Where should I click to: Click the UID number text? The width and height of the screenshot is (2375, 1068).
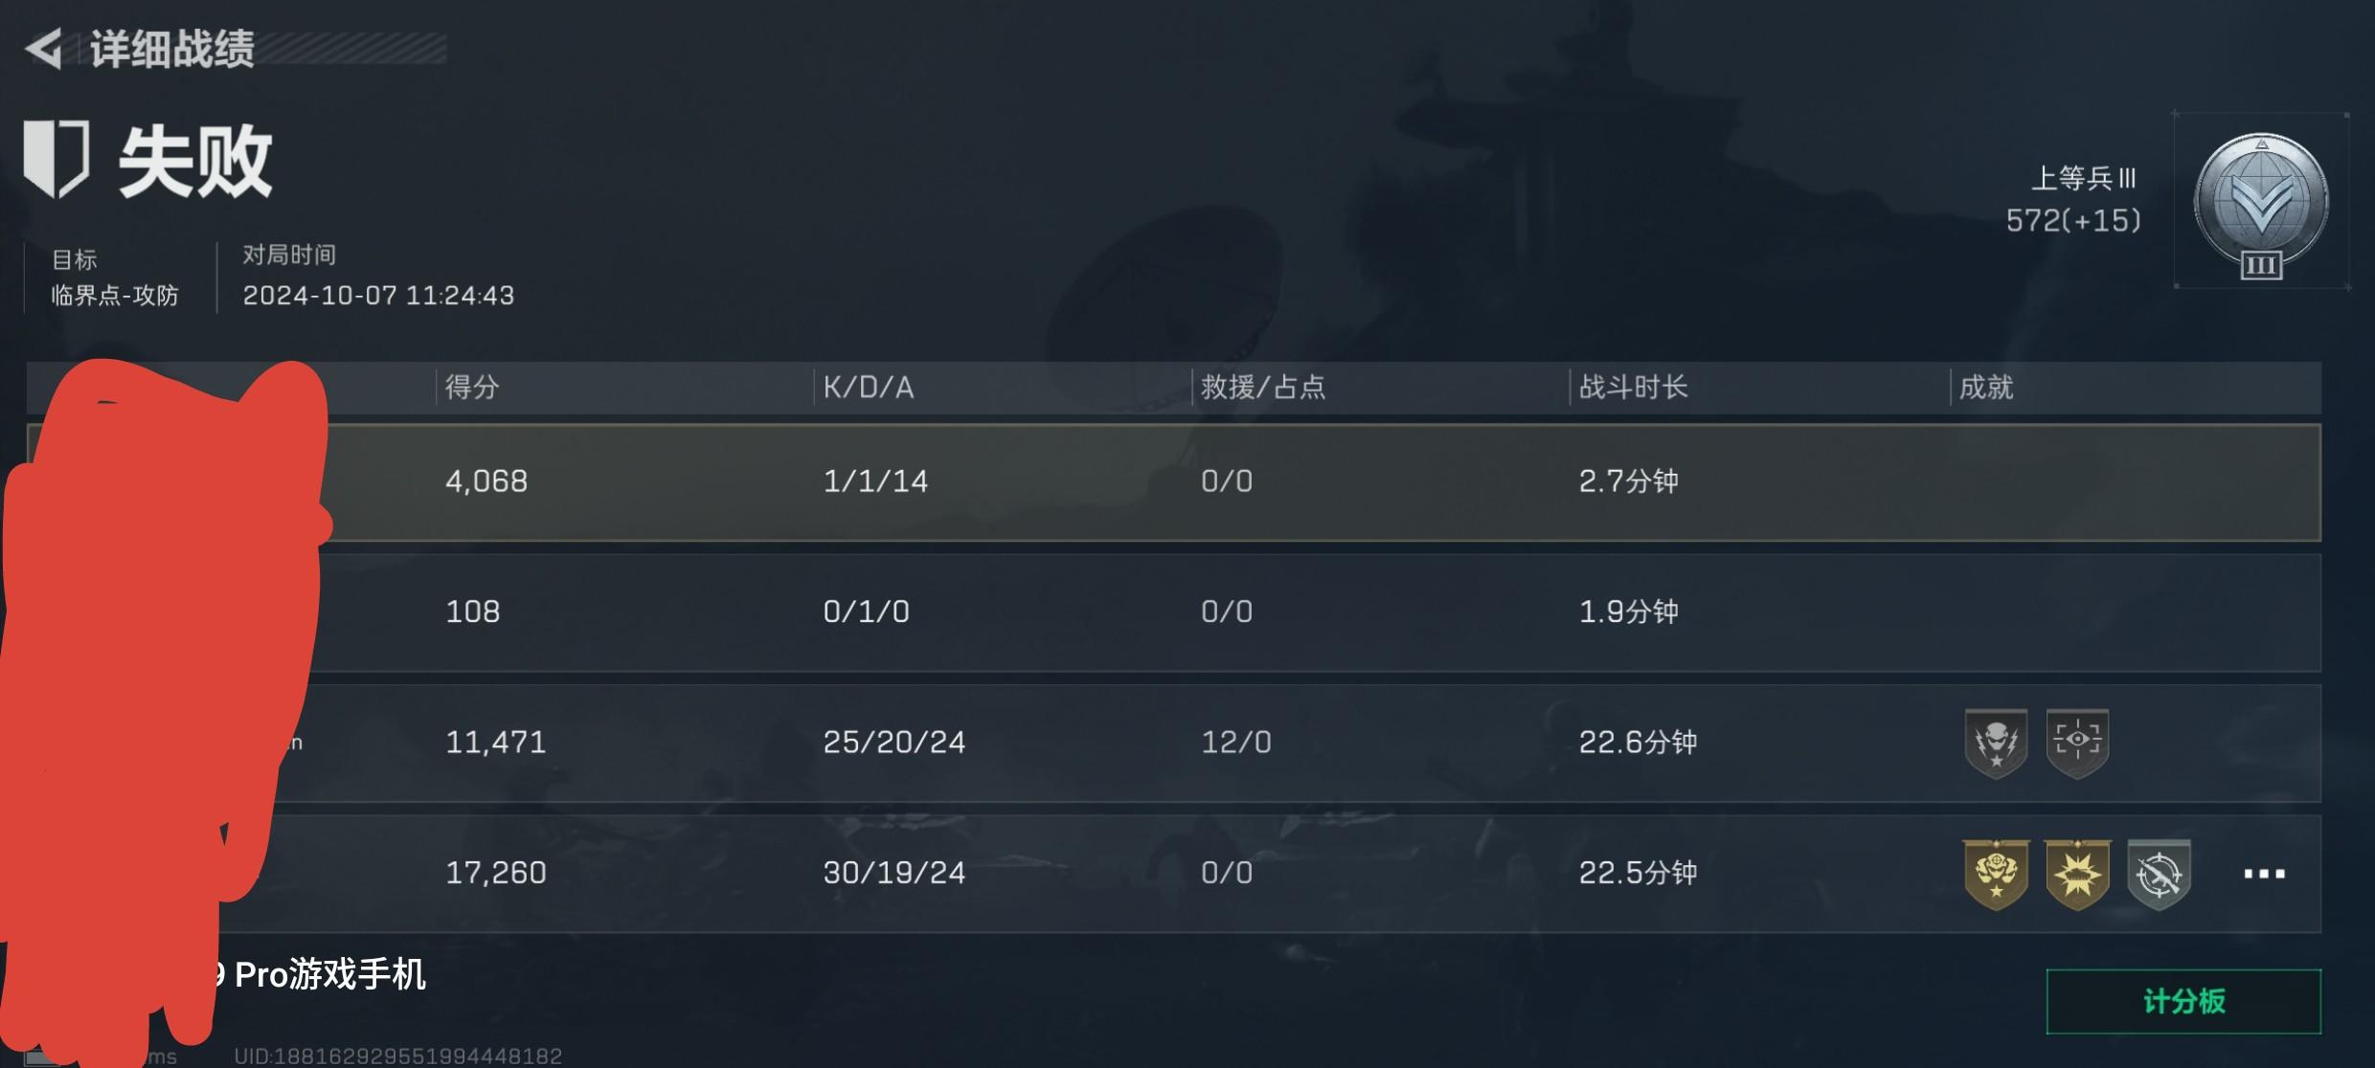[x=398, y=1056]
